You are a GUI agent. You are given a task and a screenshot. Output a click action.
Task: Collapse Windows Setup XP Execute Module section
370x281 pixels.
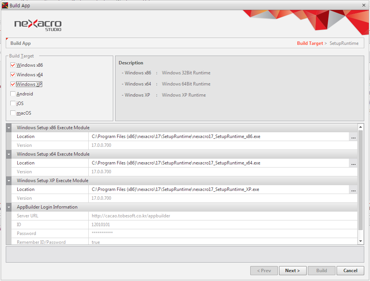9,181
